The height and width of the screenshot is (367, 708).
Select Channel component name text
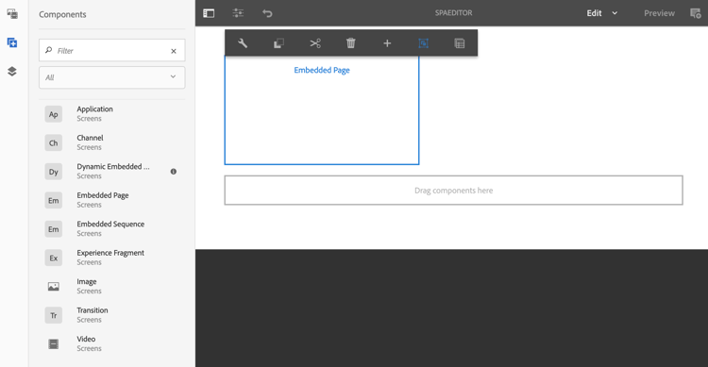click(90, 138)
